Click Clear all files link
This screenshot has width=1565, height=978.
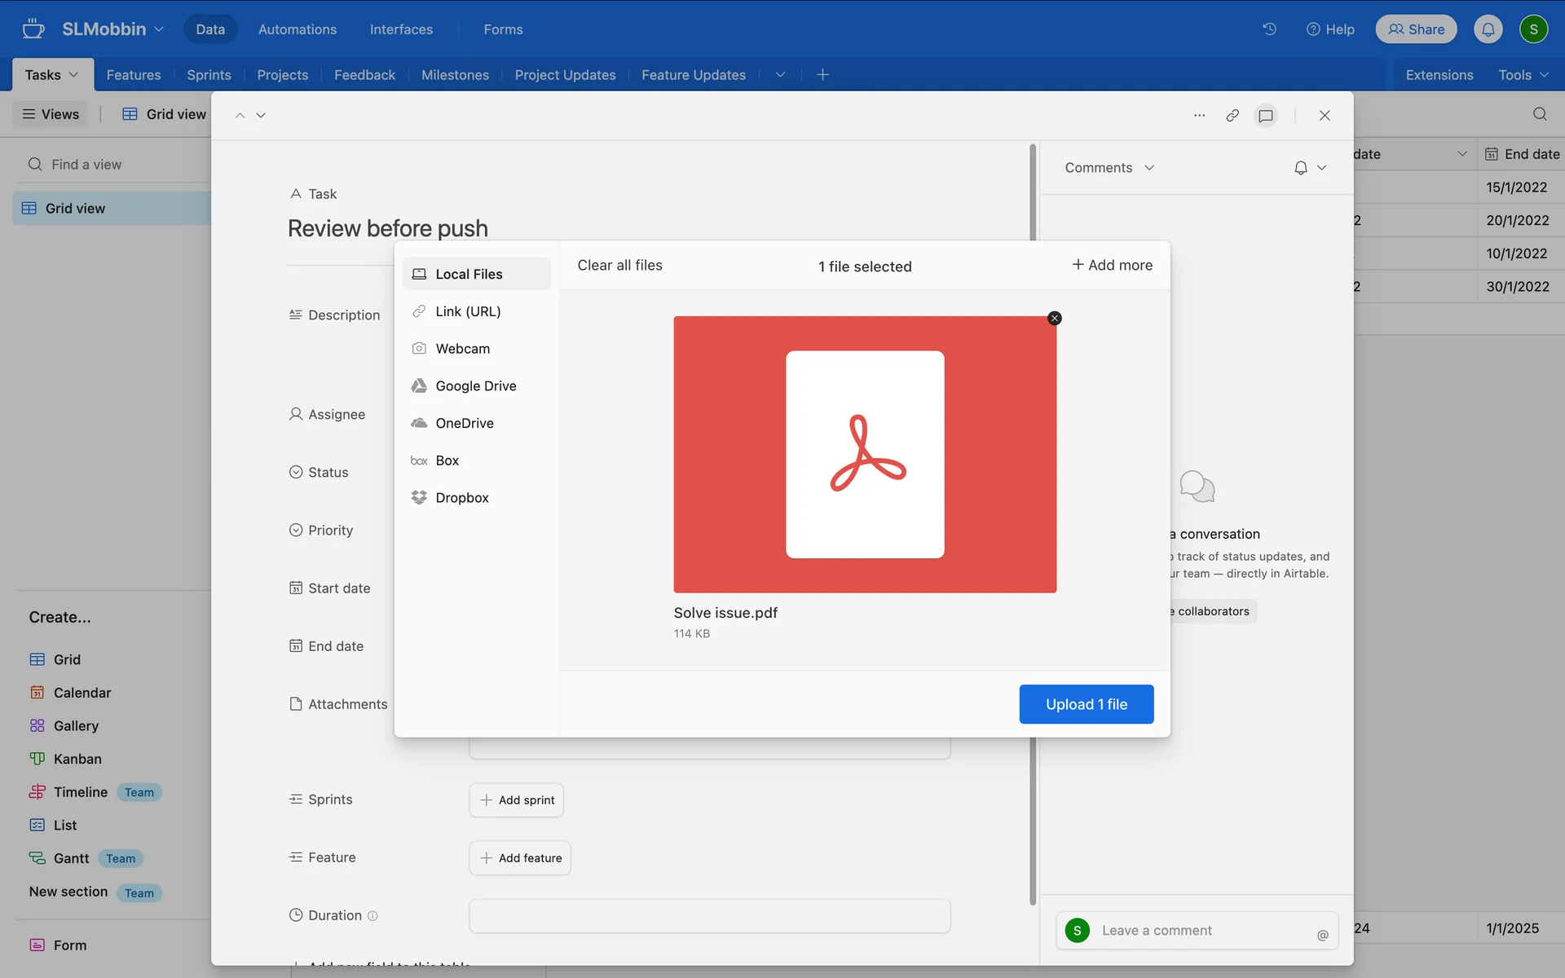(619, 266)
